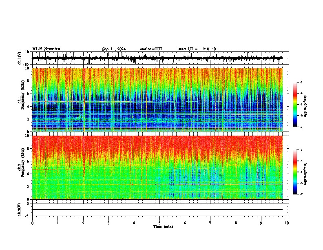Click time axis tick label "7"

point(210,223)
